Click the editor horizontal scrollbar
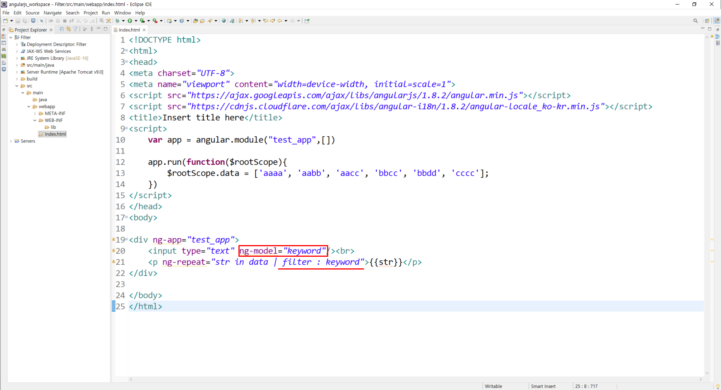Viewport: 721px width, 390px height. (x=415, y=379)
